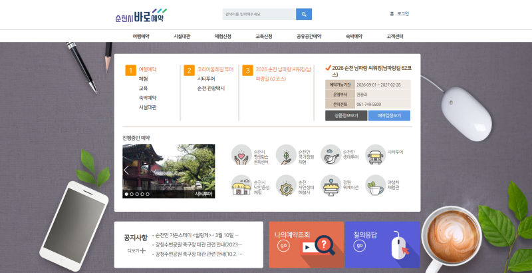Open the 순천만 생태투어 bird icon
This screenshot has height=273, width=532.
click(331, 155)
